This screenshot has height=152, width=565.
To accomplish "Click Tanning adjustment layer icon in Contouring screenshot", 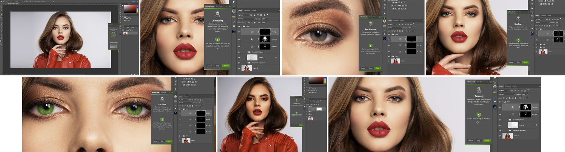I will (x=252, y=39).
